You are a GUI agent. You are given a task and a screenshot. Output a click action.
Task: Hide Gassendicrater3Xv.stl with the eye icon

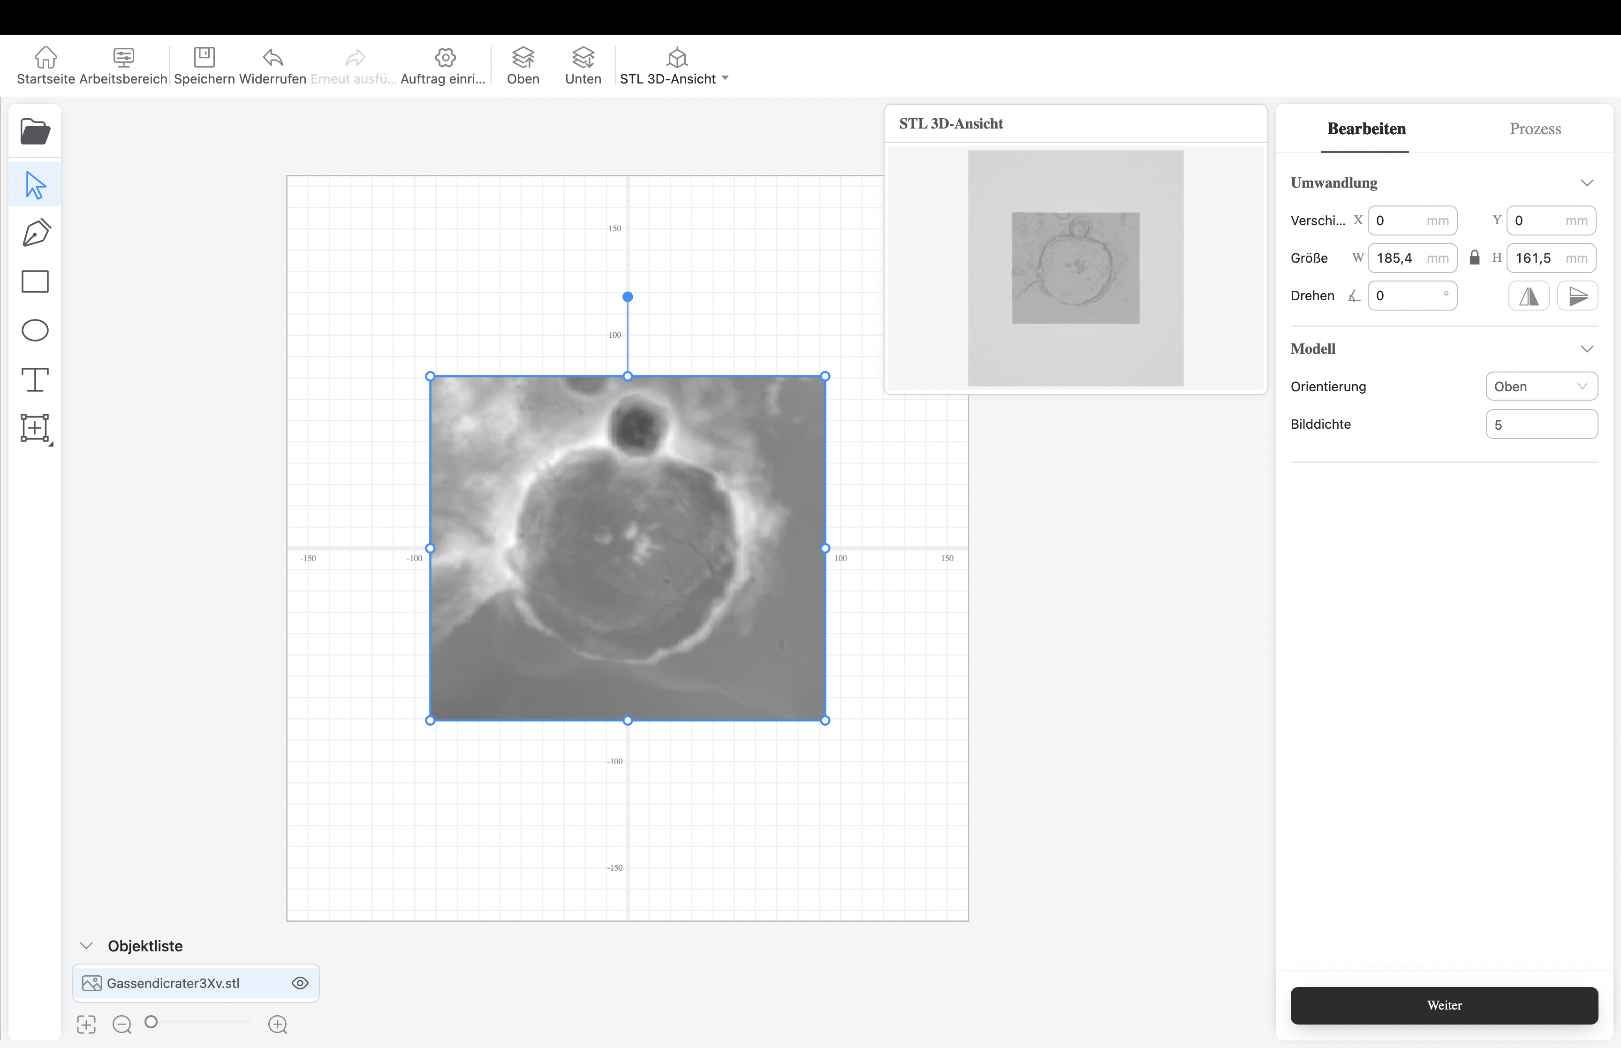click(300, 983)
